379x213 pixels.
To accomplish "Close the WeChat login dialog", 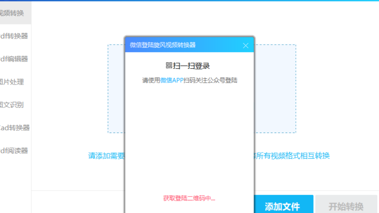I will tap(245, 45).
